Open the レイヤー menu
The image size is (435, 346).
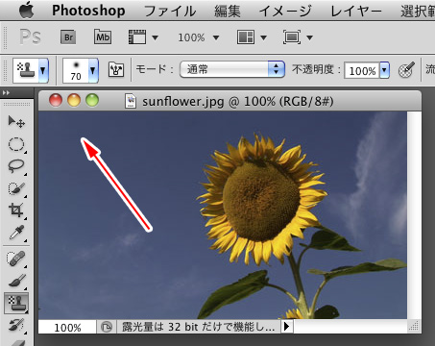pos(356,12)
